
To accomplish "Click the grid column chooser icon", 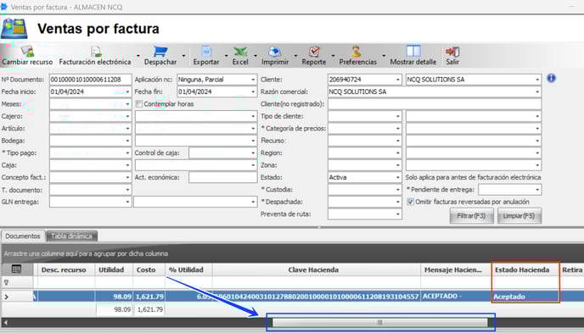I will [x=16, y=269].
